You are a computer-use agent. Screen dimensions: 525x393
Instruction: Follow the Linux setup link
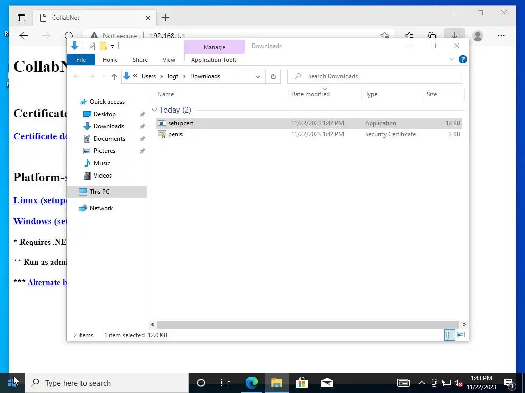40,200
